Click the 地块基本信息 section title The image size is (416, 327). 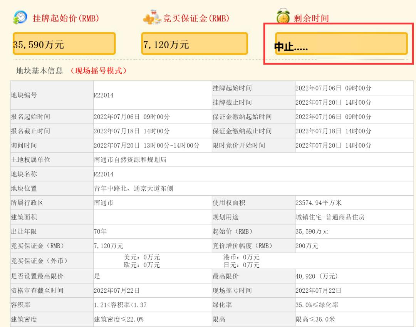[40, 70]
